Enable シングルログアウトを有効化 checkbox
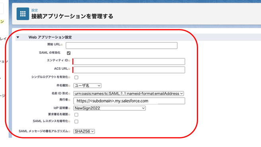Viewport: 261px width, 147px height. pyautogui.click(x=76, y=77)
